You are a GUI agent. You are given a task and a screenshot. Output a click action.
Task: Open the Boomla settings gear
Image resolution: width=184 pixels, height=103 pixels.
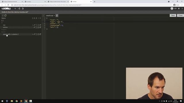(179, 9)
